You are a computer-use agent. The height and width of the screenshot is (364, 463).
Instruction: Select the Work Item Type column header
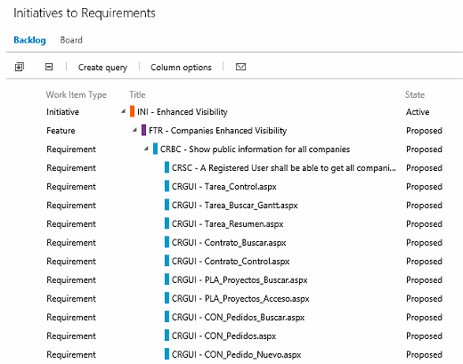[x=77, y=94]
